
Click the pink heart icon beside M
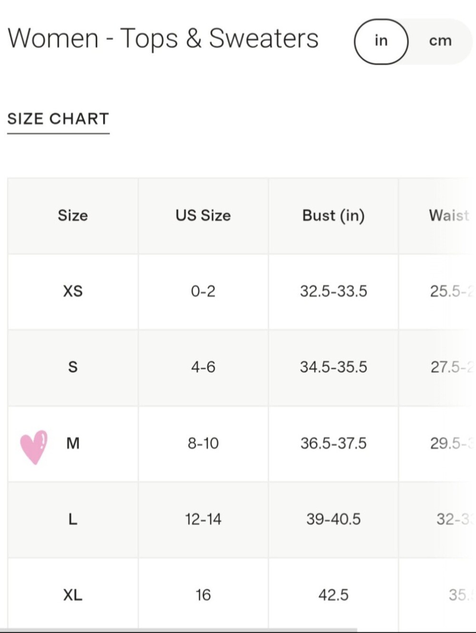[x=34, y=447]
